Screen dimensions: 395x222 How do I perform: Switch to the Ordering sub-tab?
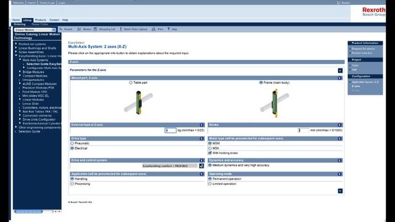click(20, 24)
